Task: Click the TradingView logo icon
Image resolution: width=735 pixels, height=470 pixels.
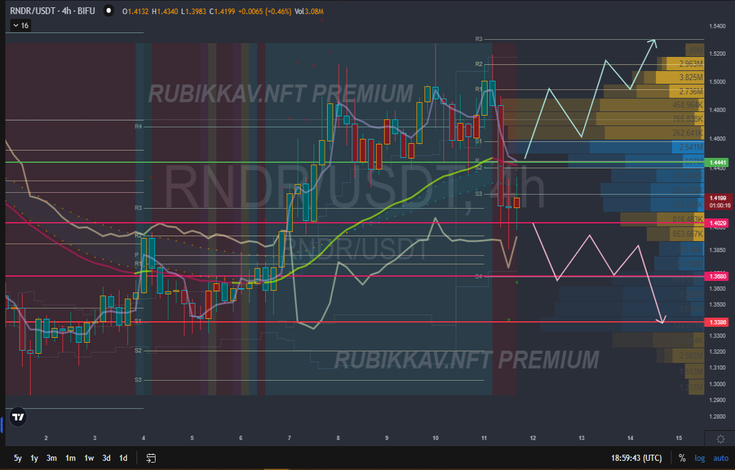Action: tap(18, 417)
